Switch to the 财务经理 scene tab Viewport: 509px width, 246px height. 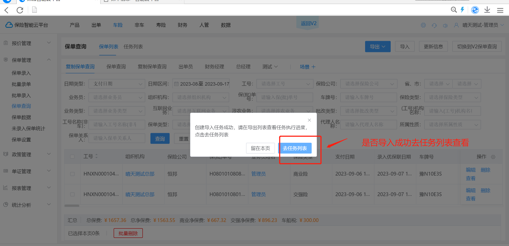pos(215,67)
